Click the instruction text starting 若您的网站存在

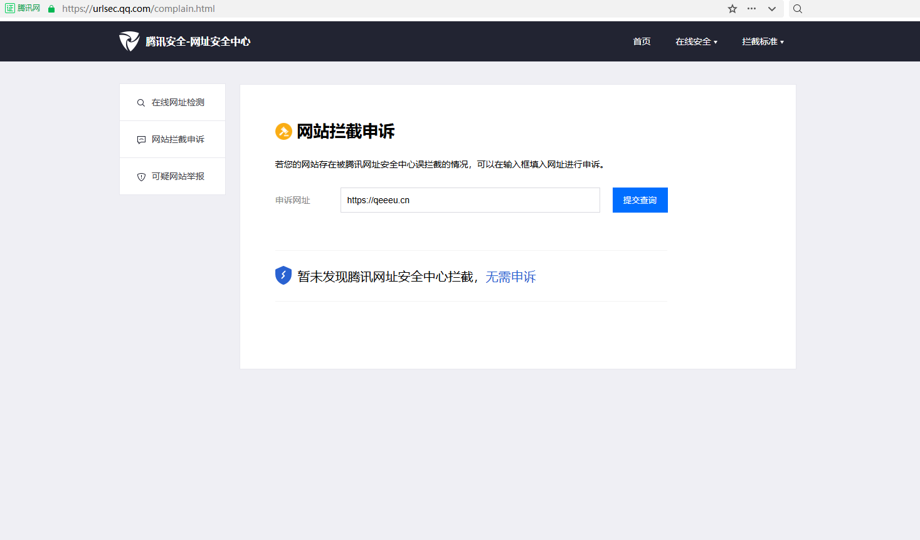(x=441, y=164)
